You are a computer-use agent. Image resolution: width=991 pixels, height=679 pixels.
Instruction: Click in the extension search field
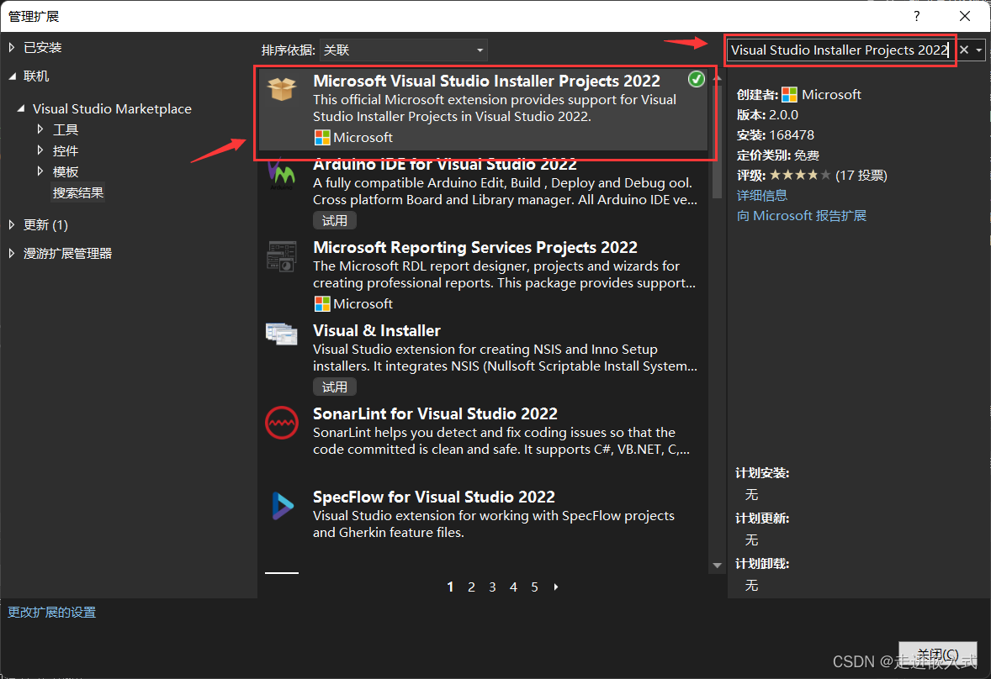(x=840, y=50)
